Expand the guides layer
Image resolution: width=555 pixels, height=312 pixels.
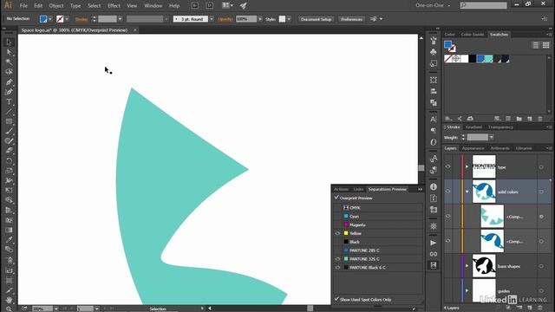tap(467, 290)
